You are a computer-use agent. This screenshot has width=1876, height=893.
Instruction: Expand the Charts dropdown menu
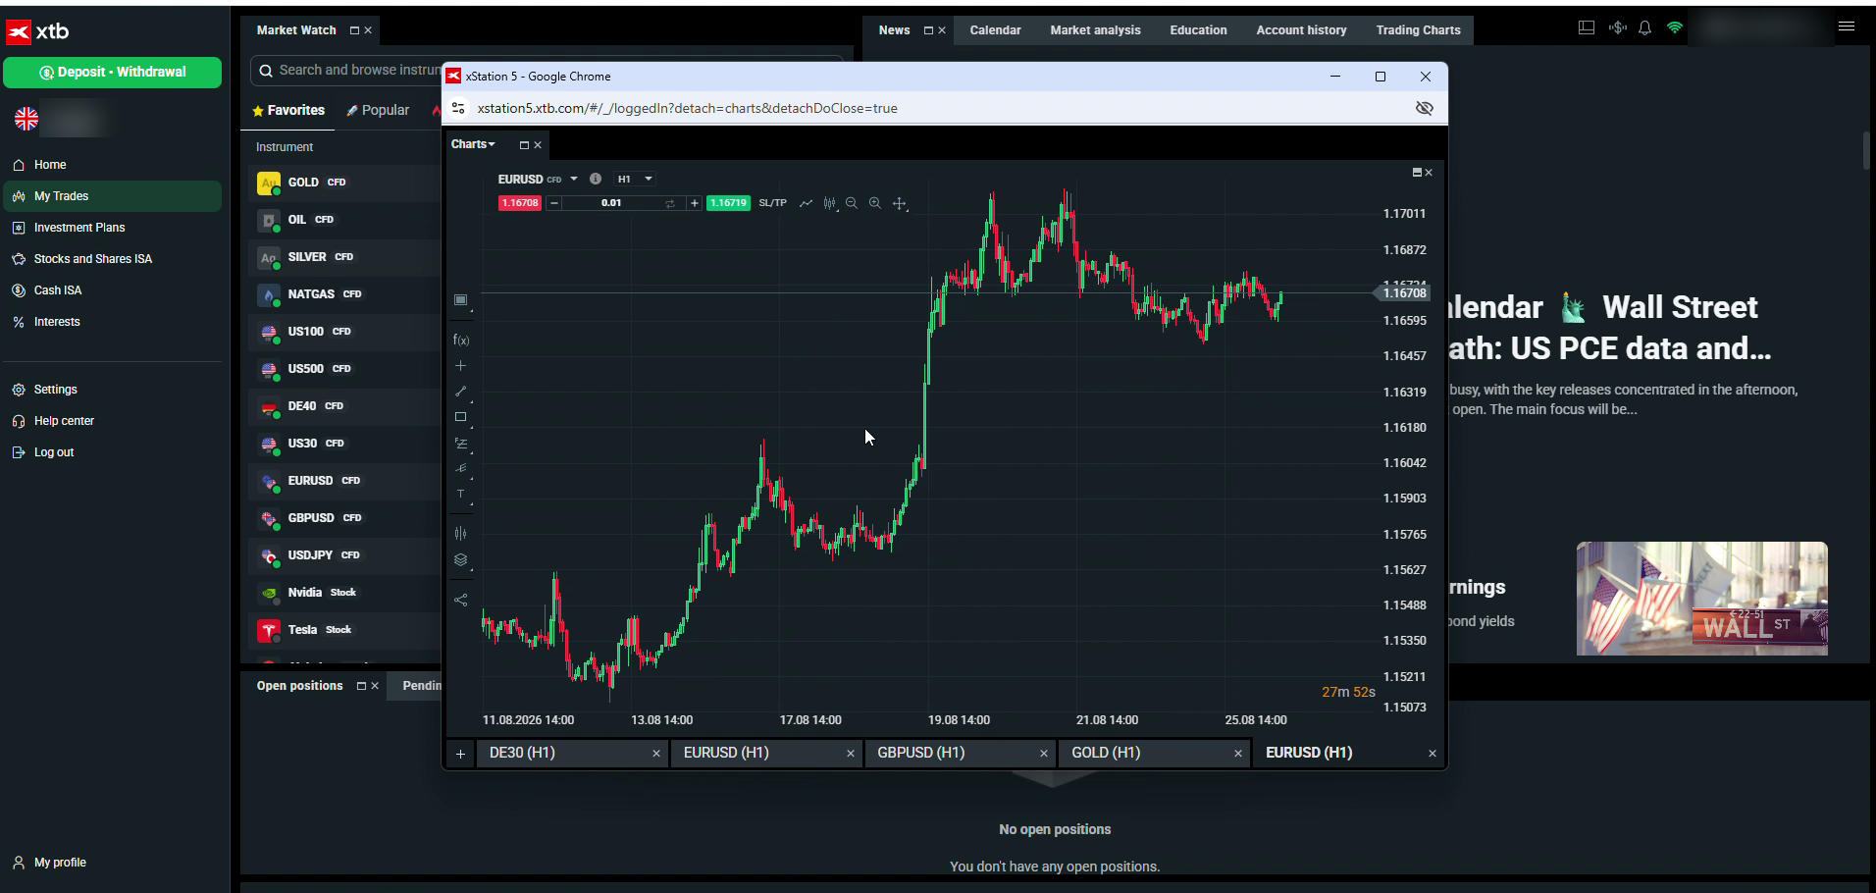(x=473, y=144)
